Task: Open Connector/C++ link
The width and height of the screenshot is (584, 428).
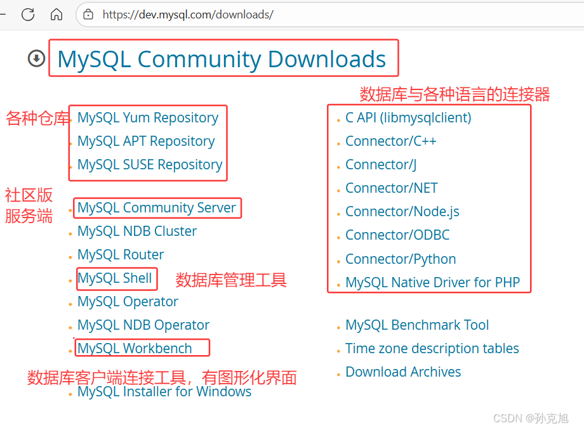Action: tap(390, 141)
